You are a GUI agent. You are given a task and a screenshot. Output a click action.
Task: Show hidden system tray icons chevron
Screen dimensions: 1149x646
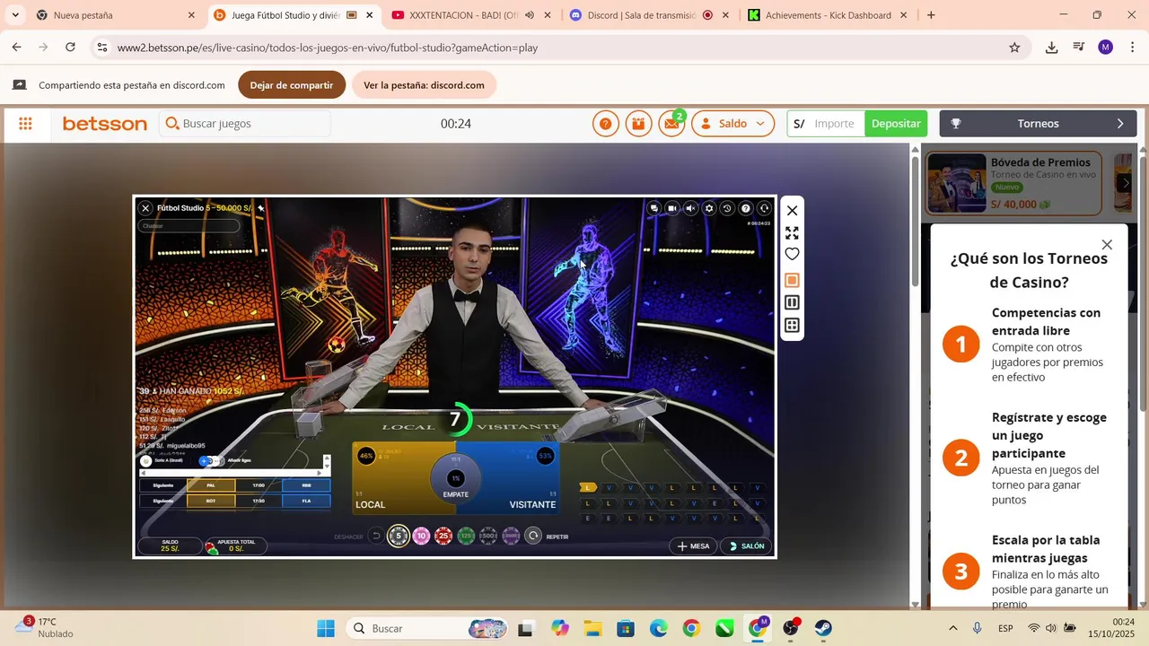click(x=952, y=628)
